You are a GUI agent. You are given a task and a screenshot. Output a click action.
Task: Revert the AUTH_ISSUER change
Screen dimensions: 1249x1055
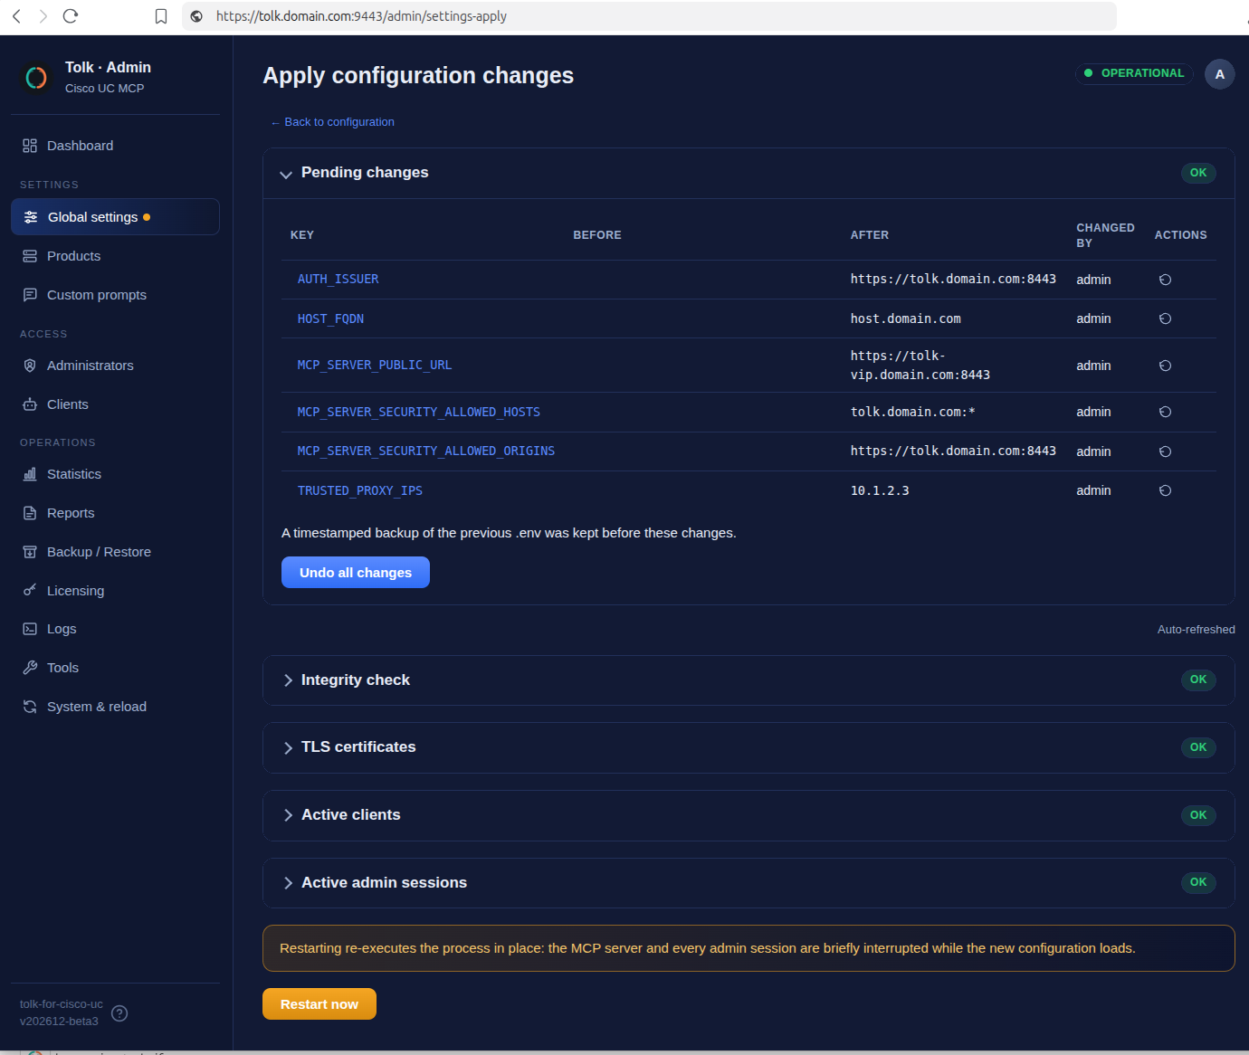pyautogui.click(x=1166, y=280)
